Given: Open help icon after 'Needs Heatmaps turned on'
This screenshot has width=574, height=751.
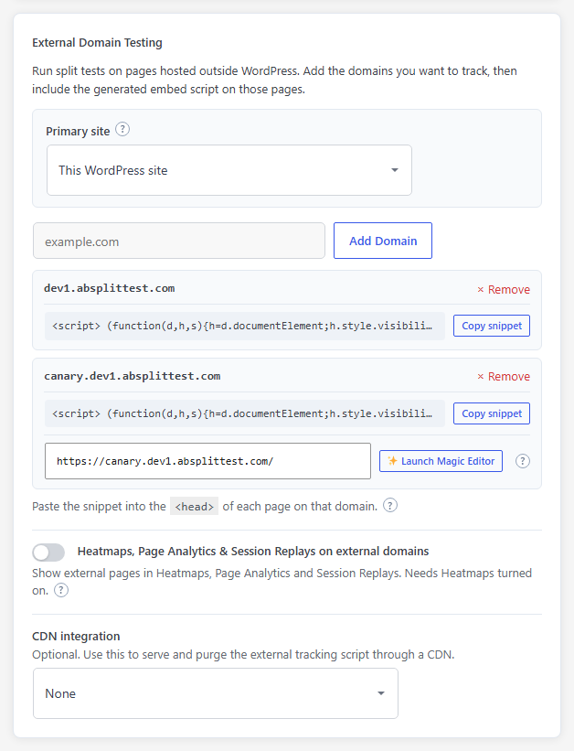Looking at the screenshot, I should pyautogui.click(x=61, y=590).
